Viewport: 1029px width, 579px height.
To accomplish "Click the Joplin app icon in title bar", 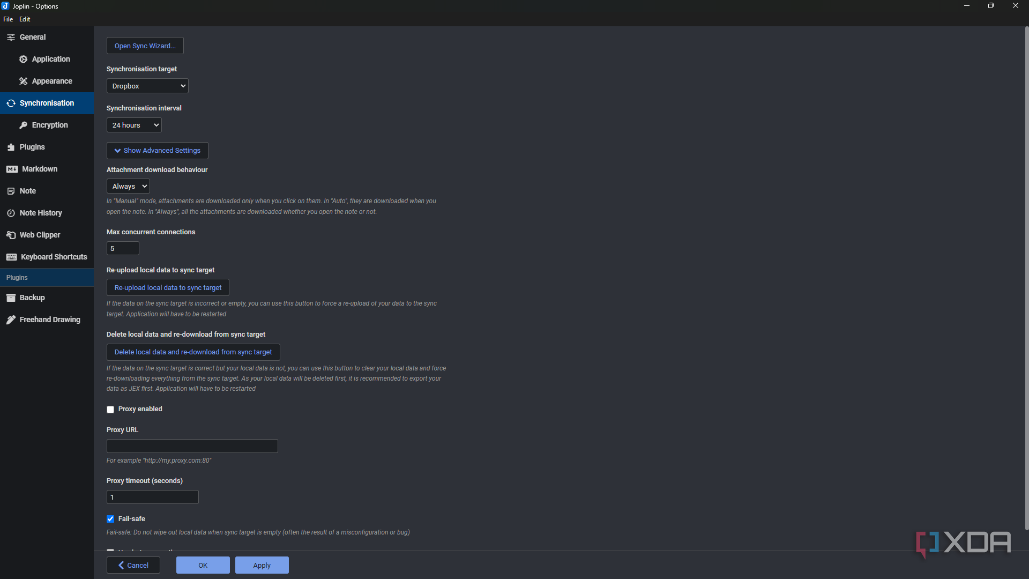I will (5, 6).
